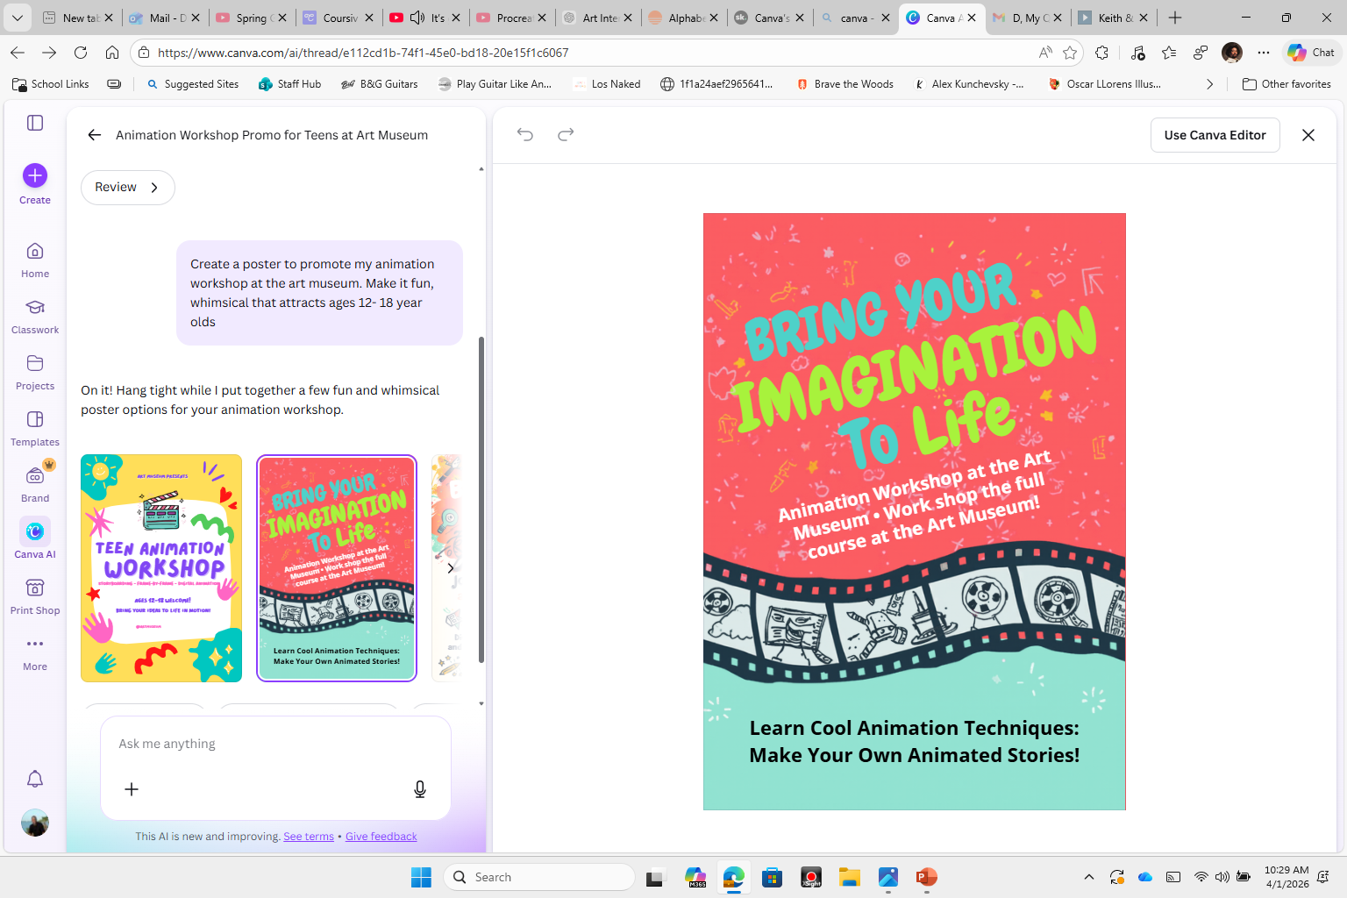This screenshot has height=898, width=1347.
Task: Click the undo arrow above the poster
Action: coord(525,134)
